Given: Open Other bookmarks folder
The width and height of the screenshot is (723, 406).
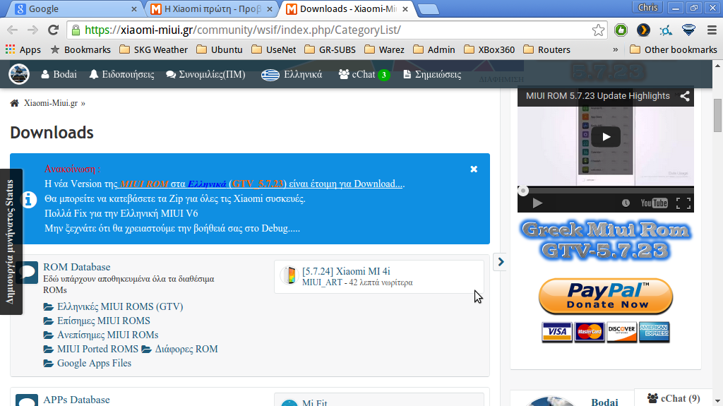Looking at the screenshot, I should (x=674, y=49).
